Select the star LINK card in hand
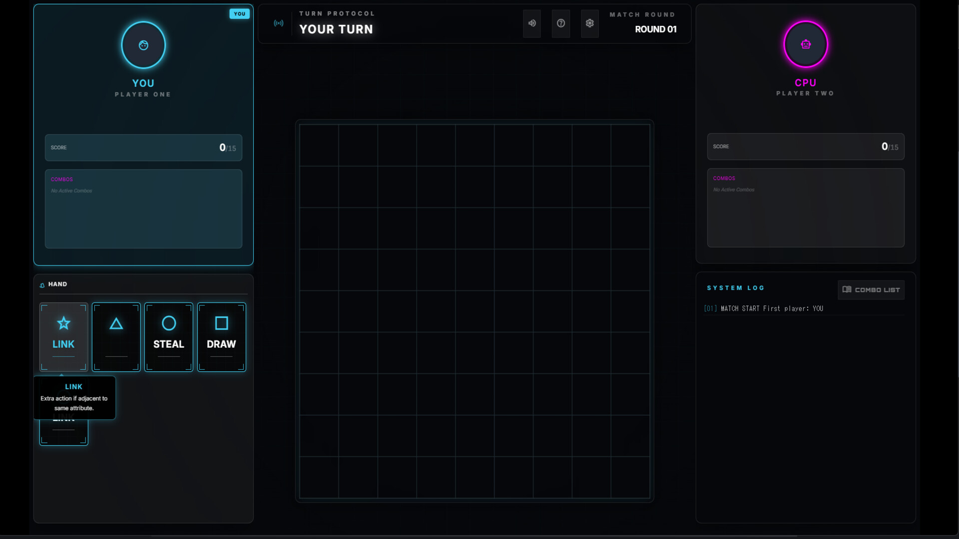Screen dimensions: 959x539 pos(64,337)
